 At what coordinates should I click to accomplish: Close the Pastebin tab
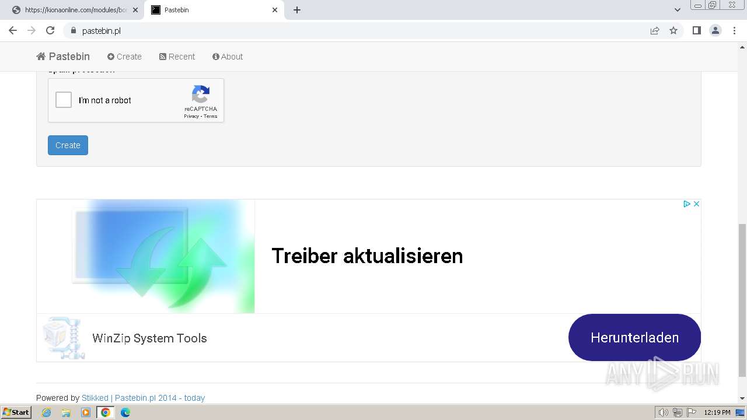(275, 10)
